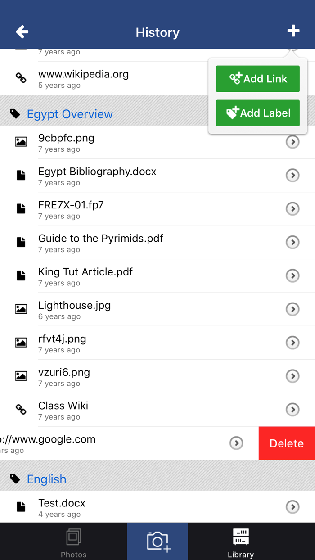Open the Library tab
315x560 pixels.
[x=240, y=541]
